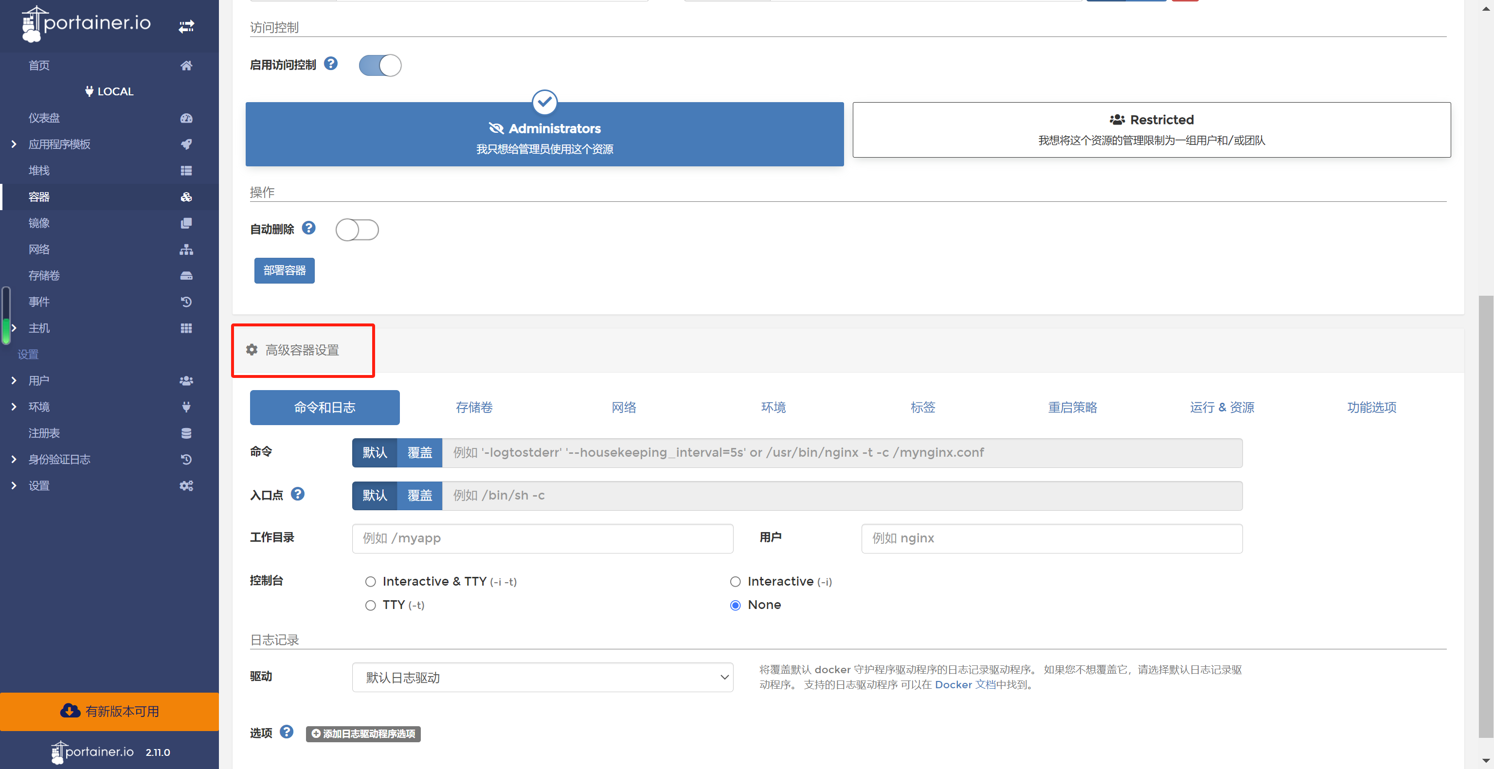Select the TTY (-t) radio button
1494x769 pixels.
[x=371, y=606]
